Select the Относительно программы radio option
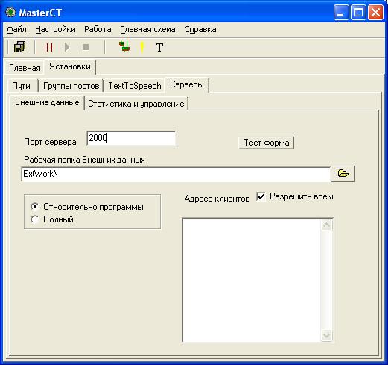 click(35, 207)
